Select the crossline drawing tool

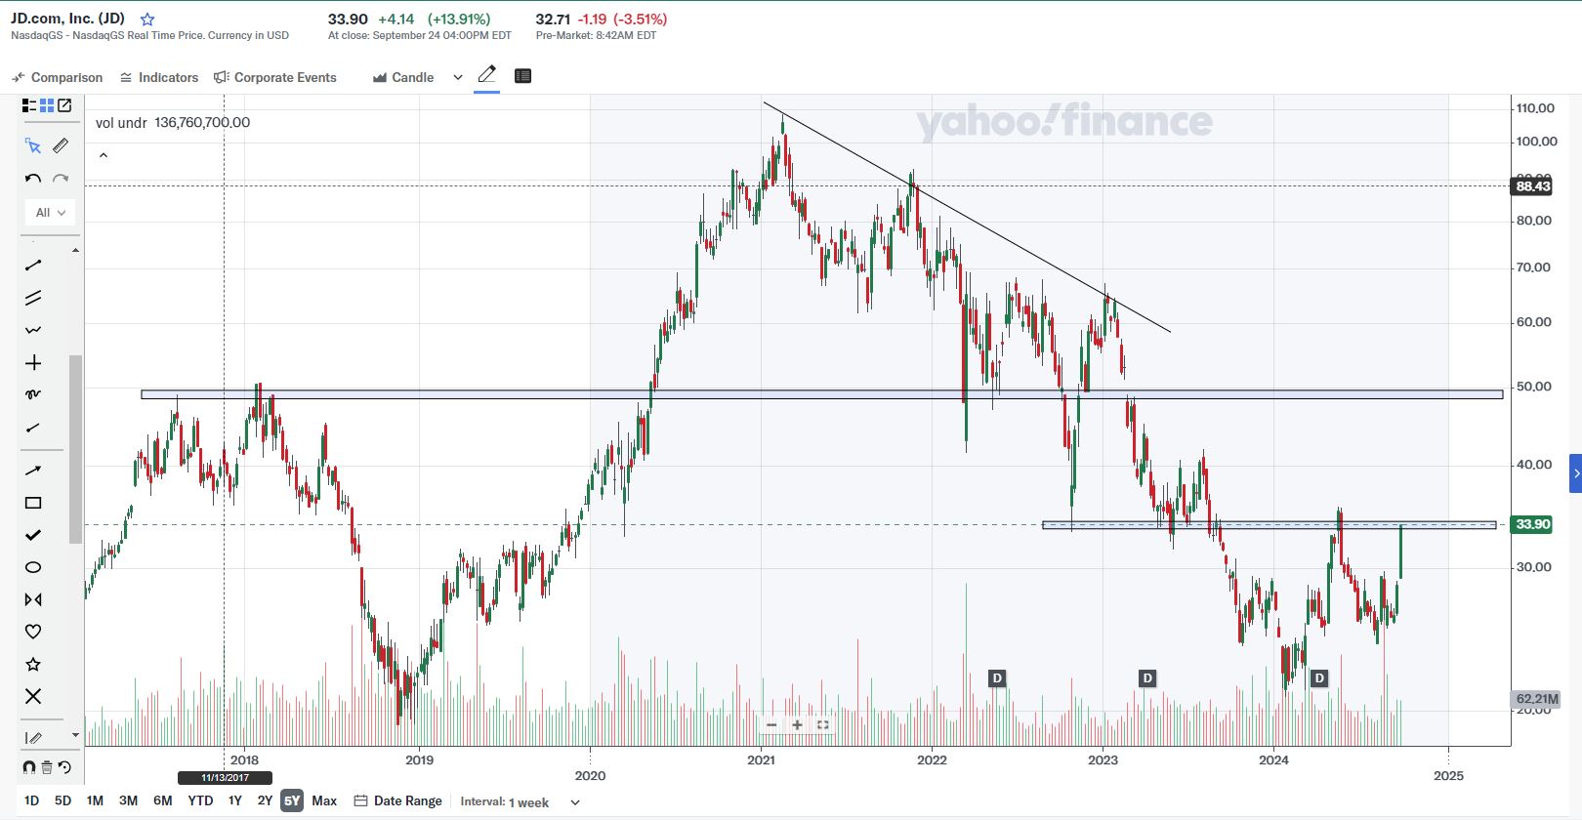(x=33, y=363)
